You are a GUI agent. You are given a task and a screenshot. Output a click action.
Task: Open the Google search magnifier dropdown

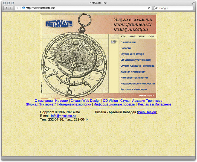pyautogui.click(x=157, y=8)
